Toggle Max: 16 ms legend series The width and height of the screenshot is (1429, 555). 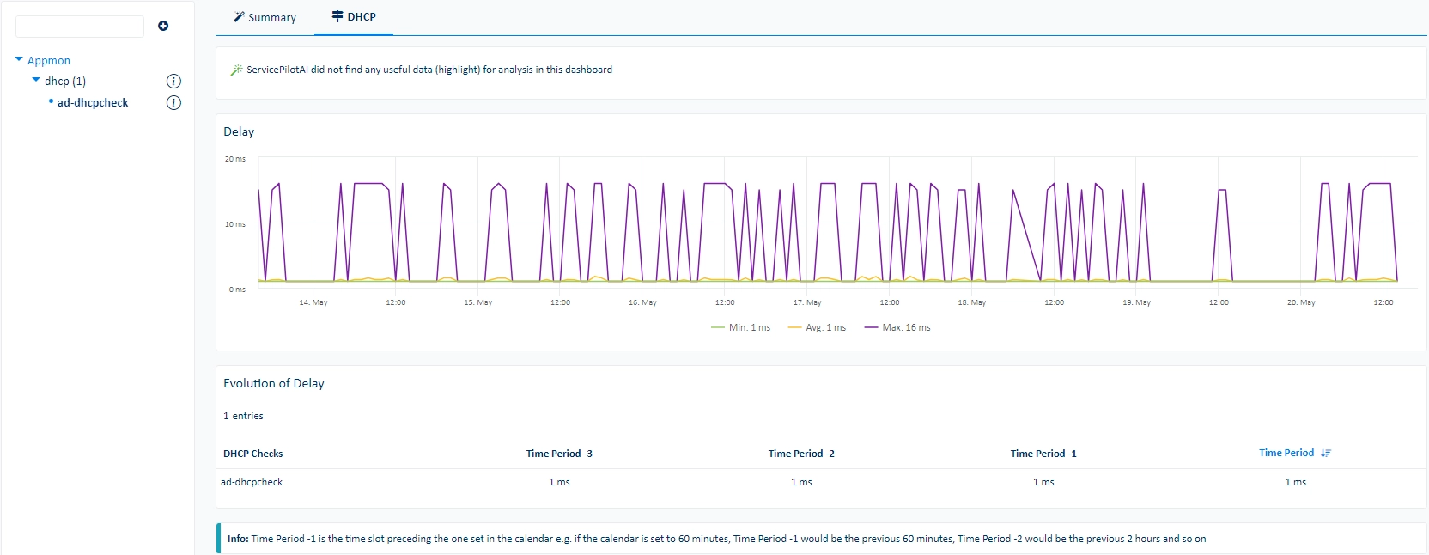897,327
